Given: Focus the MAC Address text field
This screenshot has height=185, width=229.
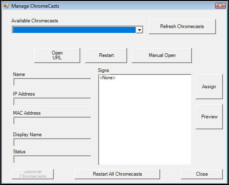Looking at the screenshot, I should (52, 121).
